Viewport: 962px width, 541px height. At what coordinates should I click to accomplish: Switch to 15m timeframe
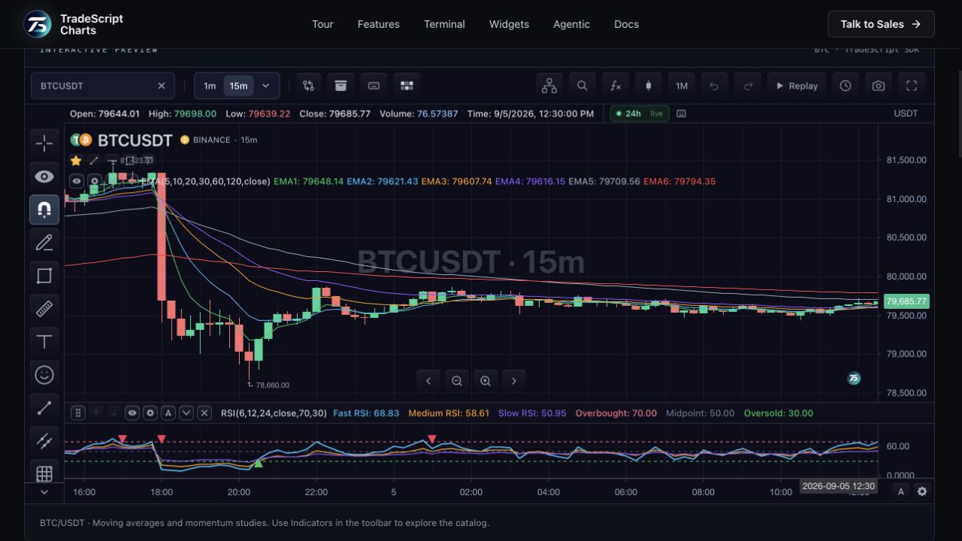click(238, 86)
